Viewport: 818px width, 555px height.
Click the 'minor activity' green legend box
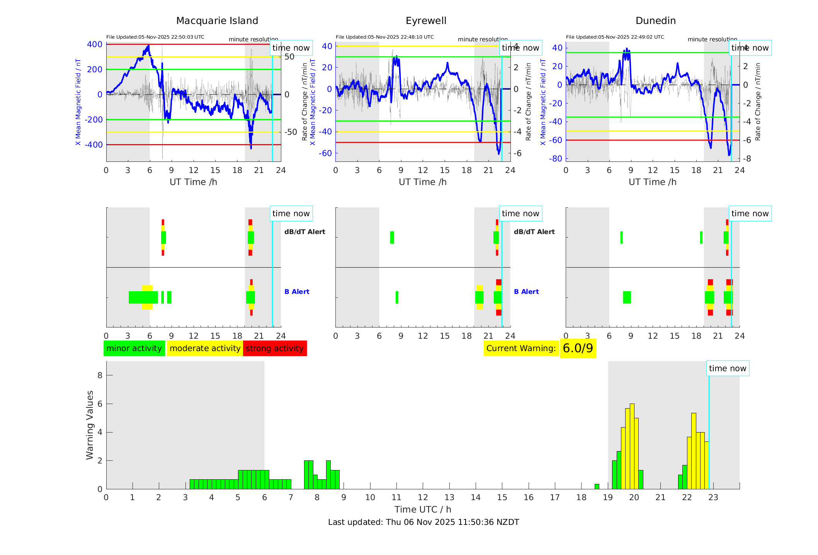(x=134, y=348)
